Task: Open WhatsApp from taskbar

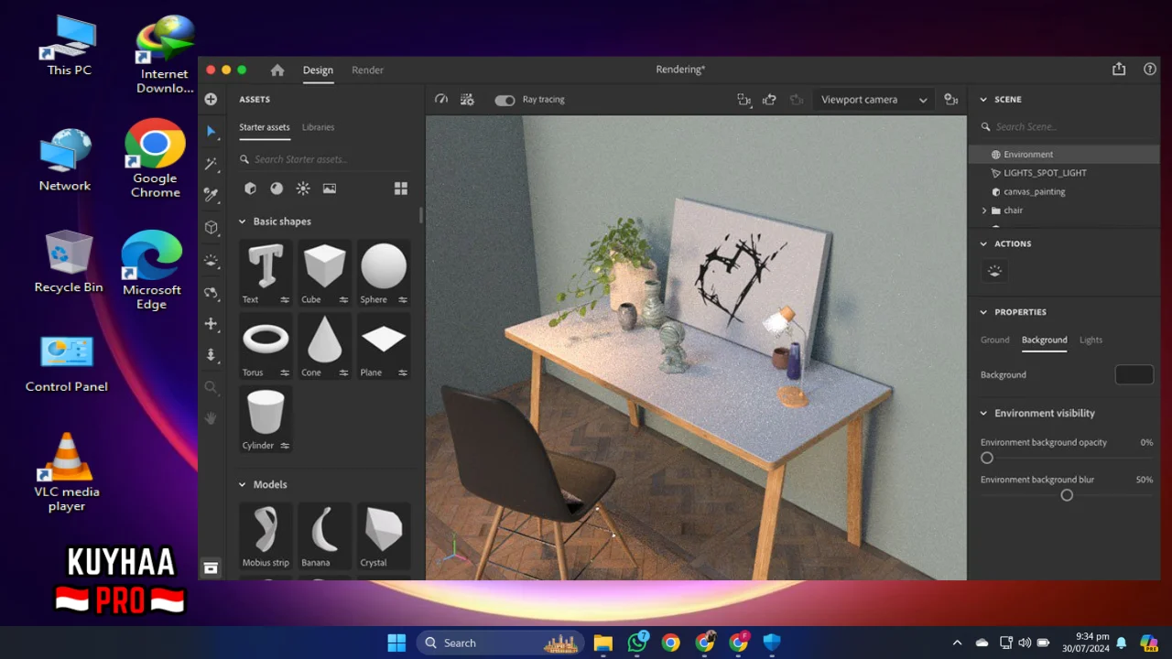Action: [637, 643]
